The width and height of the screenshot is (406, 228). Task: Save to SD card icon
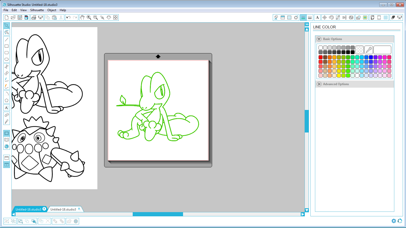26,17
